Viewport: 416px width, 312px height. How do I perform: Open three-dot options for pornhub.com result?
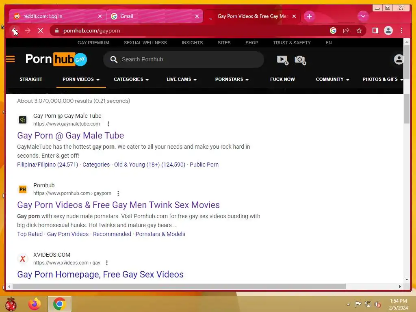pyautogui.click(x=118, y=193)
